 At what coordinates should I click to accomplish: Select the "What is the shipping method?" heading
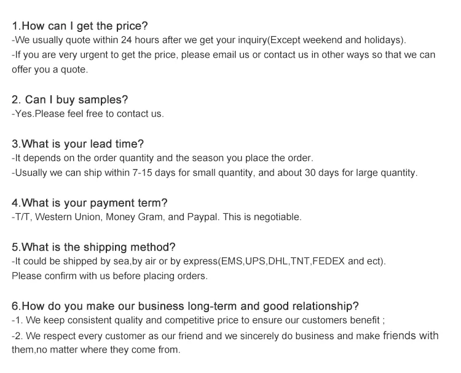93,247
